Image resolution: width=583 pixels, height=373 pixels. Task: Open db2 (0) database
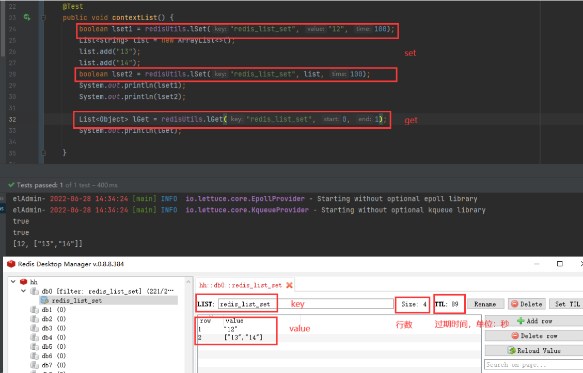(54, 319)
